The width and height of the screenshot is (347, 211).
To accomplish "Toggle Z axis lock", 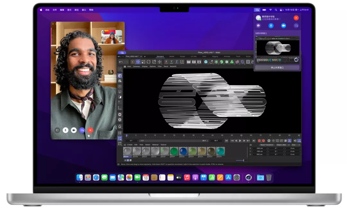I will coord(177,62).
